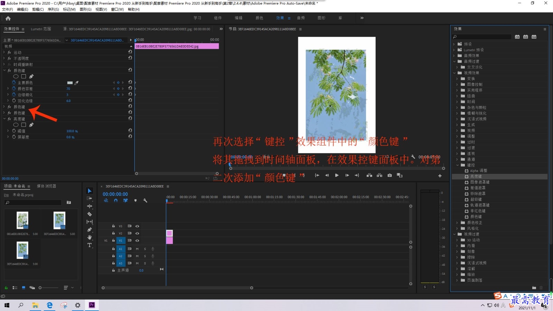Select the Pen tool in tools panel
Image resolution: width=553 pixels, height=311 pixels.
(x=90, y=230)
